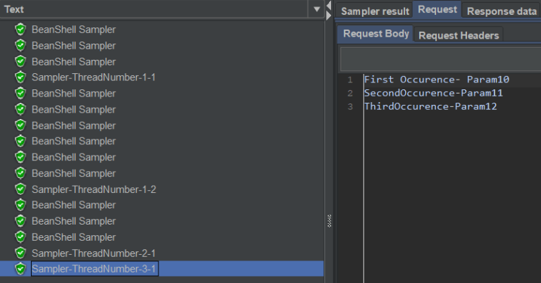Select the Request Body sub-tab
Viewport: 541px width, 283px height.
tap(375, 34)
